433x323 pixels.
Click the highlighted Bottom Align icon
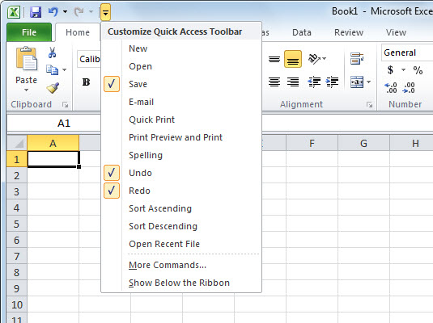click(293, 59)
